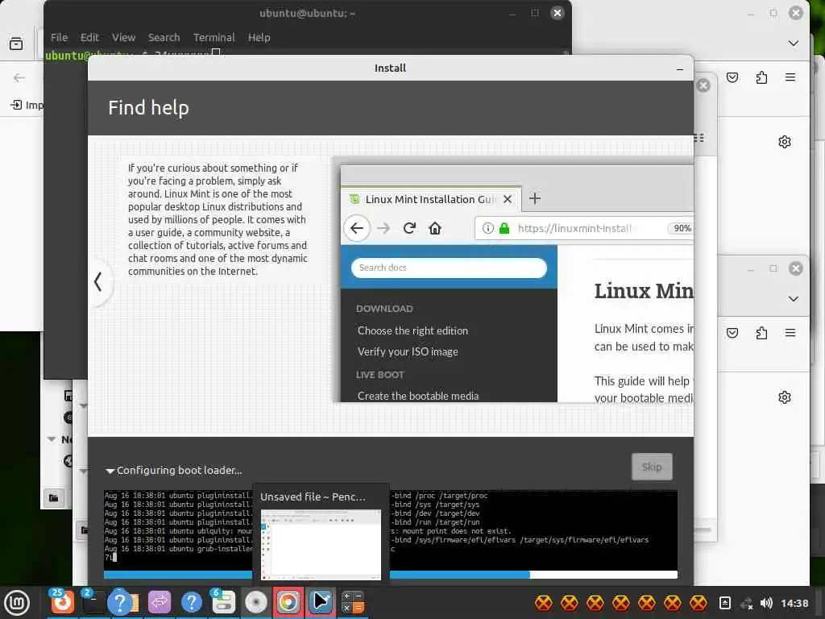Screen dimensions: 825x619
Task: Click the terminal command prompt line
Action: click(131, 54)
